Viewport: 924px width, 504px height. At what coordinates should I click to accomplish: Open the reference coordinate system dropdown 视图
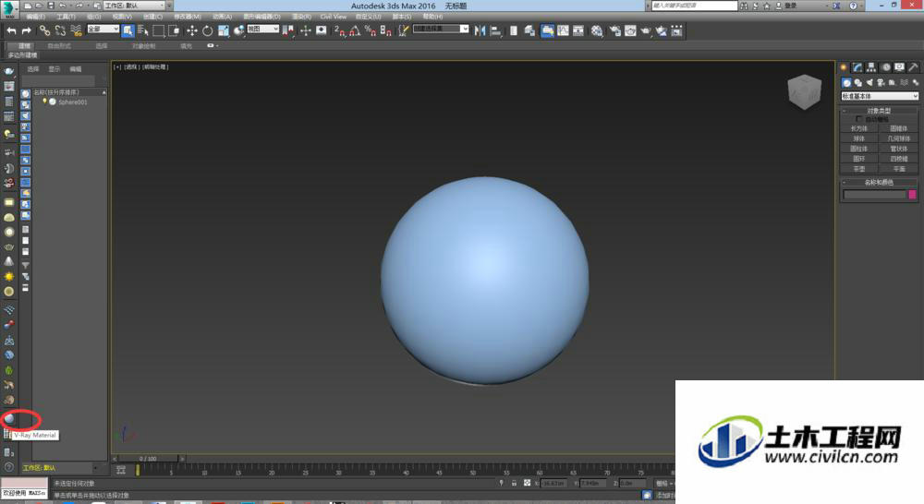tap(262, 29)
